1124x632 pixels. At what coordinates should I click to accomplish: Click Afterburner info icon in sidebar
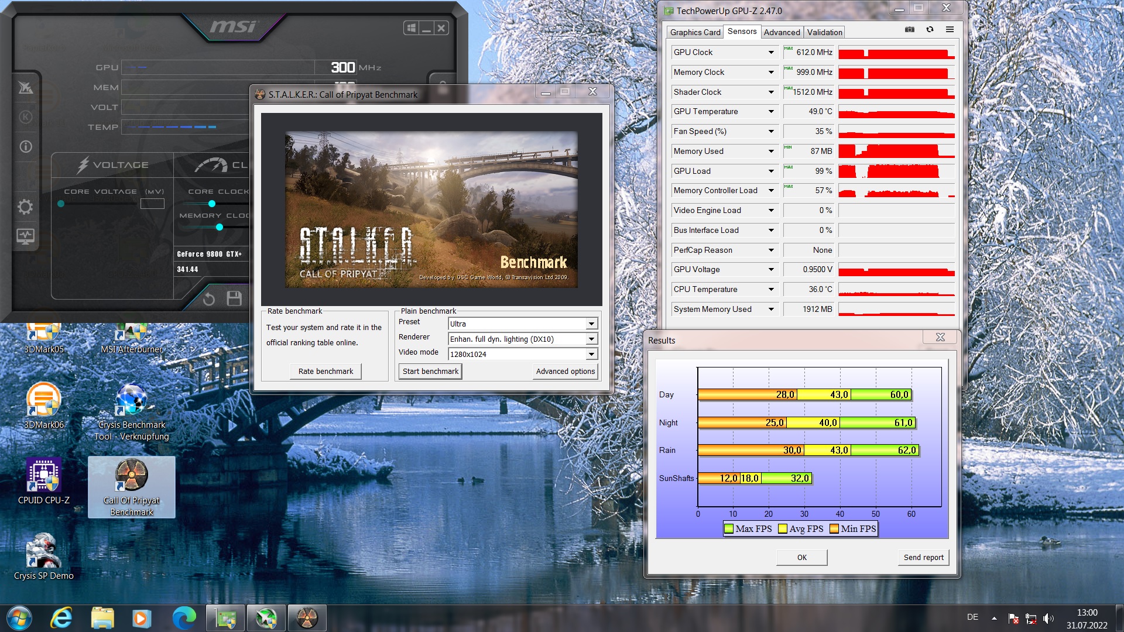(26, 147)
